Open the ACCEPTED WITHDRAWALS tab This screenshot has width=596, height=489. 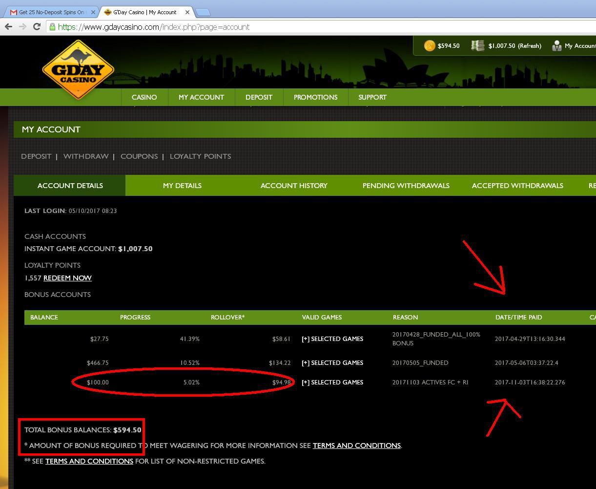click(517, 186)
